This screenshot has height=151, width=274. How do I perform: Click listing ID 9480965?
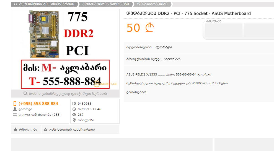[x=85, y=104]
